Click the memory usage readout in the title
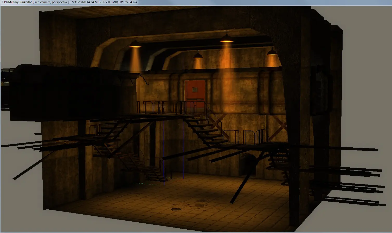Image resolution: width=392 pixels, height=233 pixels. (x=95, y=2)
